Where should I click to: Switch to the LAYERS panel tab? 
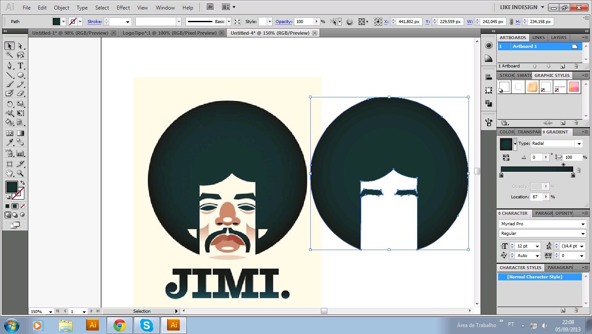(559, 38)
